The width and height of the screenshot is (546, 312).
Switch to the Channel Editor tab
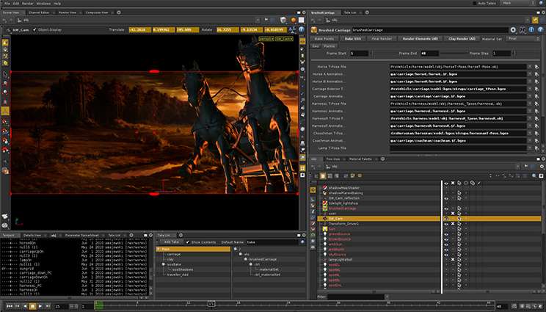pyautogui.click(x=39, y=12)
